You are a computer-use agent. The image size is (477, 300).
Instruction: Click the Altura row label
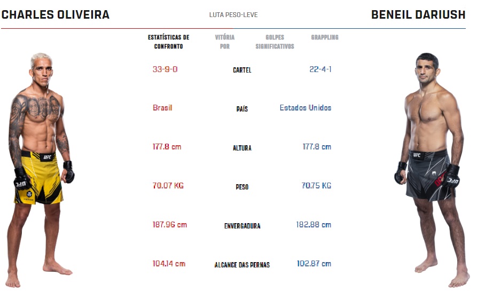point(242,148)
